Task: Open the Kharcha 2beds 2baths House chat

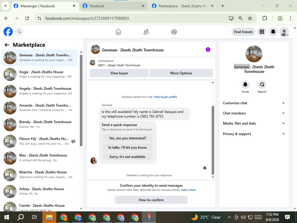Action: click(x=39, y=175)
